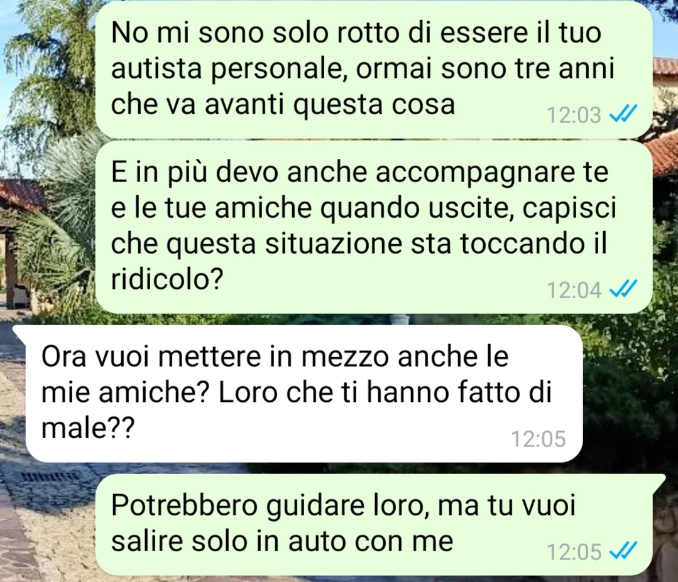Screen dimensions: 678x582
Task: Click 'salire solo in auto con me' line
Action: (282, 541)
